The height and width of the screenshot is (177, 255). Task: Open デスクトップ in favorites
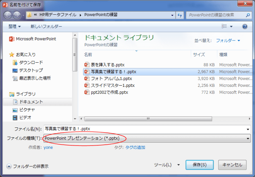tap(28, 70)
